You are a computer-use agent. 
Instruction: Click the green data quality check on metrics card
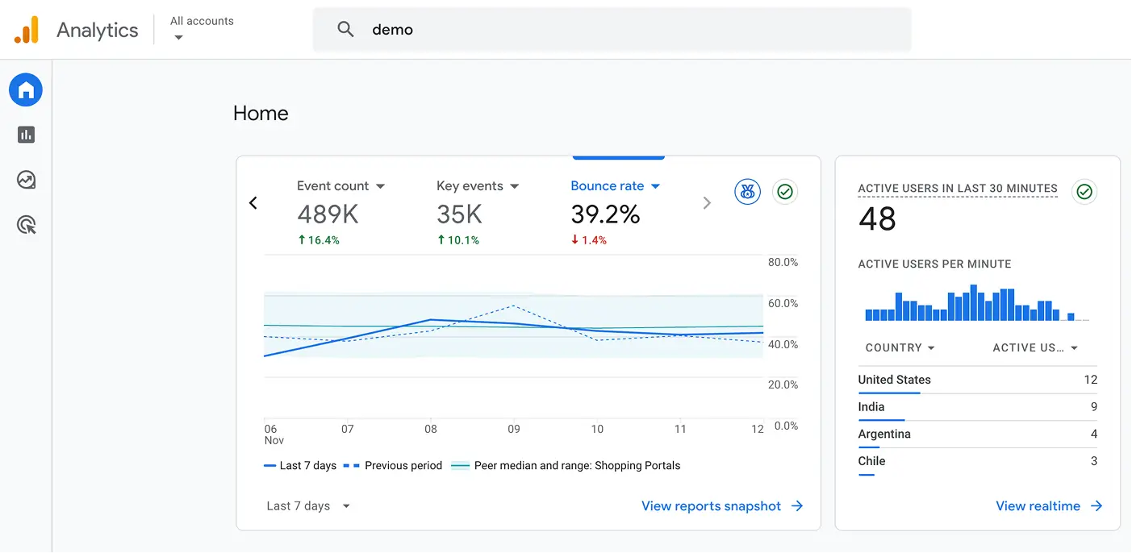784,191
